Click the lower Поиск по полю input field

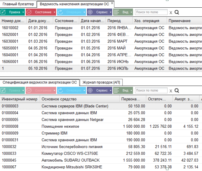coord(151,91)
